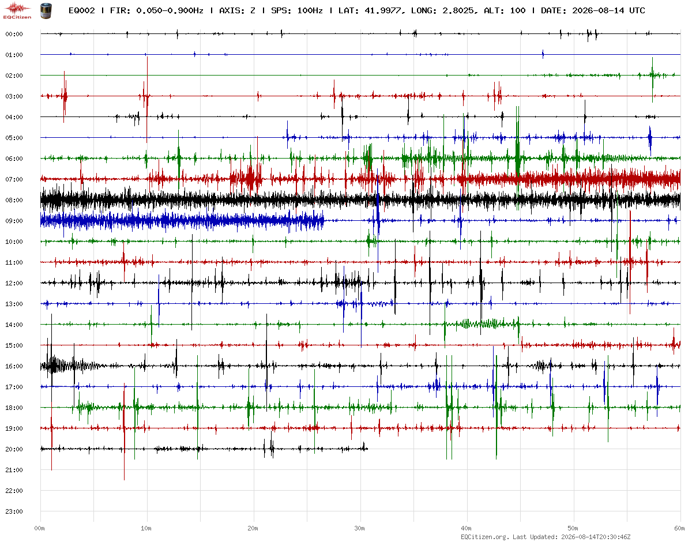Click the 09:00 hour label
The image size is (692, 542).
click(x=14, y=221)
